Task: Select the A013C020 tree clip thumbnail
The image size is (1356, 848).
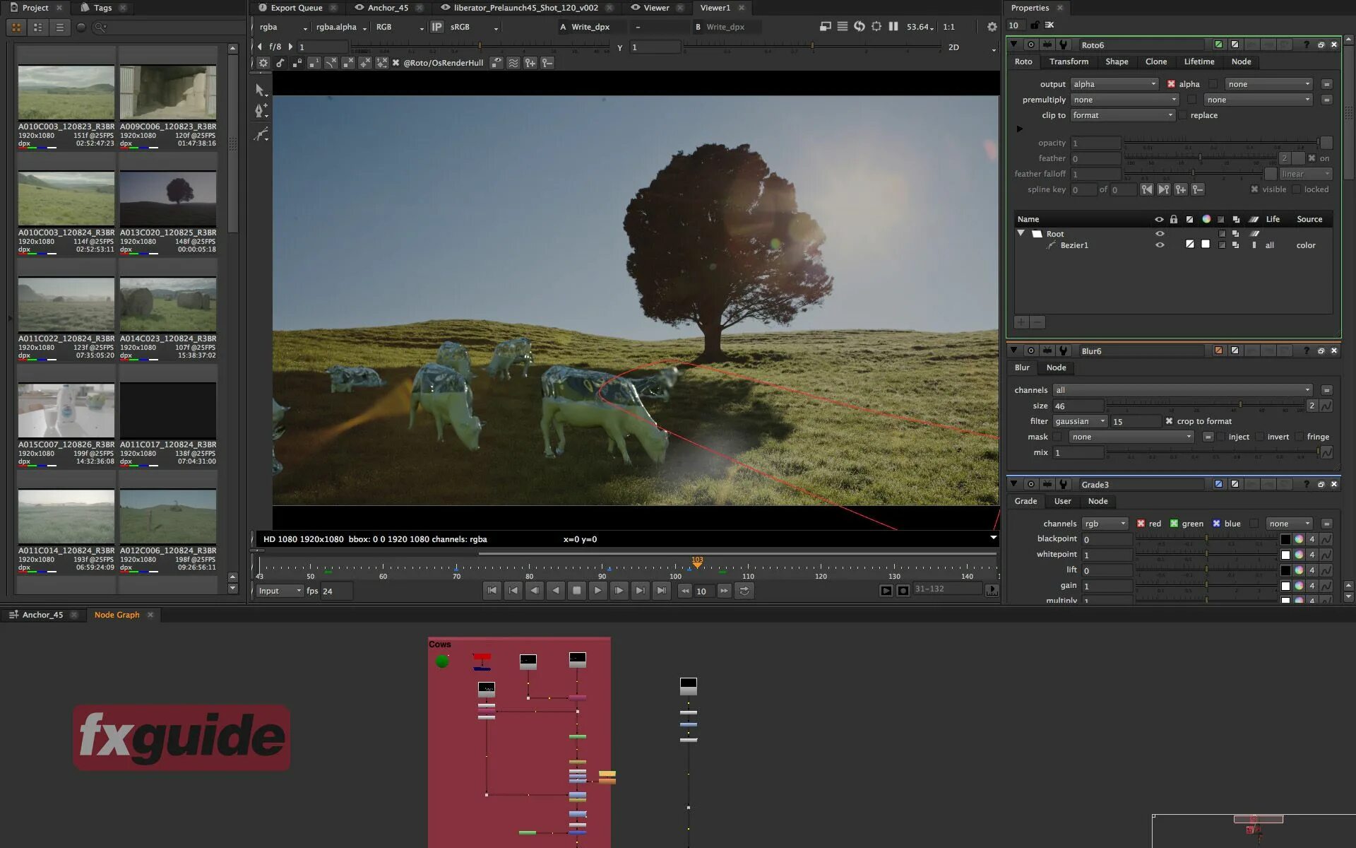Action: pyautogui.click(x=168, y=199)
